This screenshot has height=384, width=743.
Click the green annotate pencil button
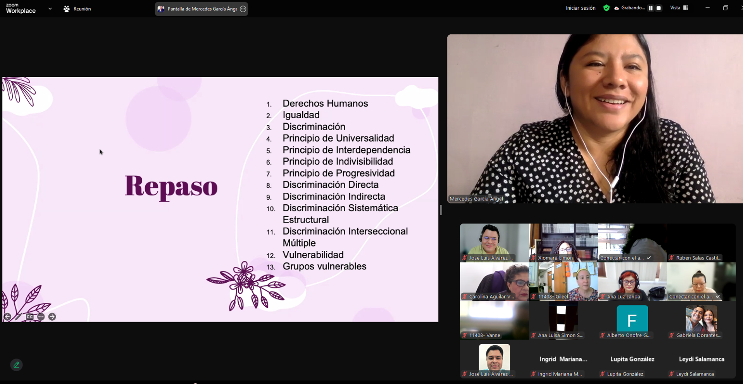coord(16,365)
